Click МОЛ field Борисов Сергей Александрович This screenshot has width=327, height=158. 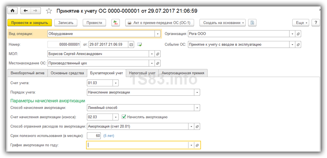tap(98, 54)
